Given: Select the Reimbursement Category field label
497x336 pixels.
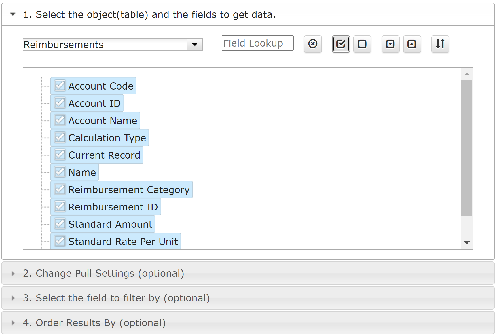Looking at the screenshot, I should [x=129, y=190].
